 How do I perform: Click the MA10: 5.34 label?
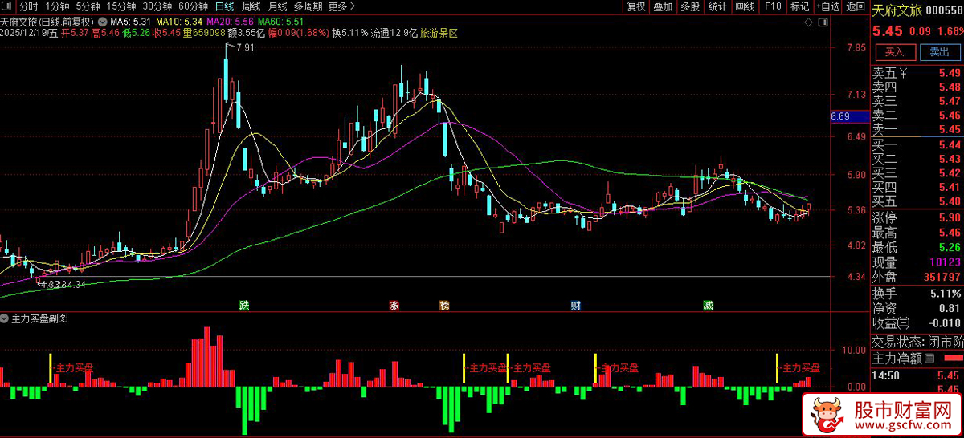[179, 22]
